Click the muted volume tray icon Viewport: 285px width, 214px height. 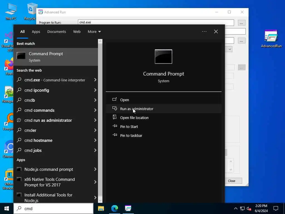[249, 208]
